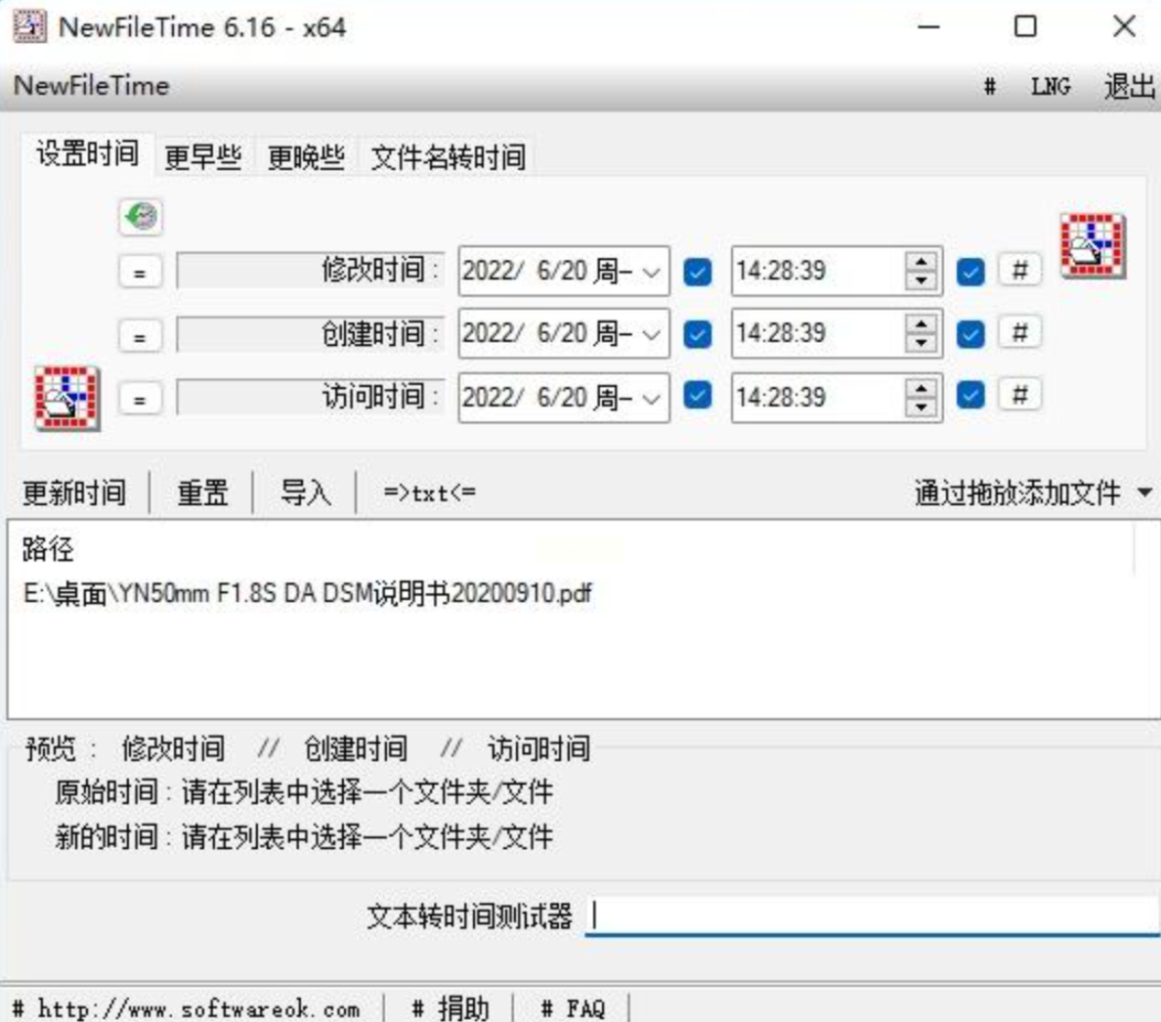Open the 访问时间 date dropdown
Viewport: 1161px width, 1022px height.
click(x=652, y=398)
